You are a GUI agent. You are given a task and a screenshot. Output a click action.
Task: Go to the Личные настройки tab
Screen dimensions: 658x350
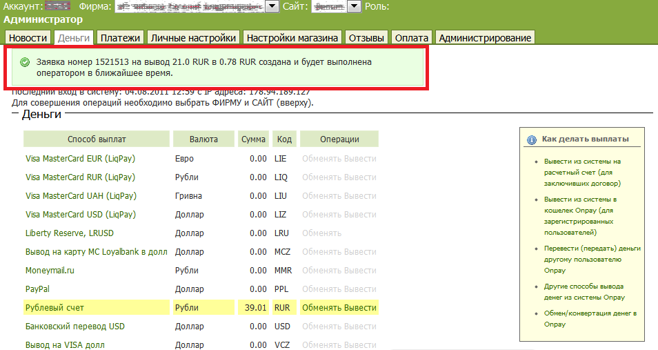click(x=193, y=38)
